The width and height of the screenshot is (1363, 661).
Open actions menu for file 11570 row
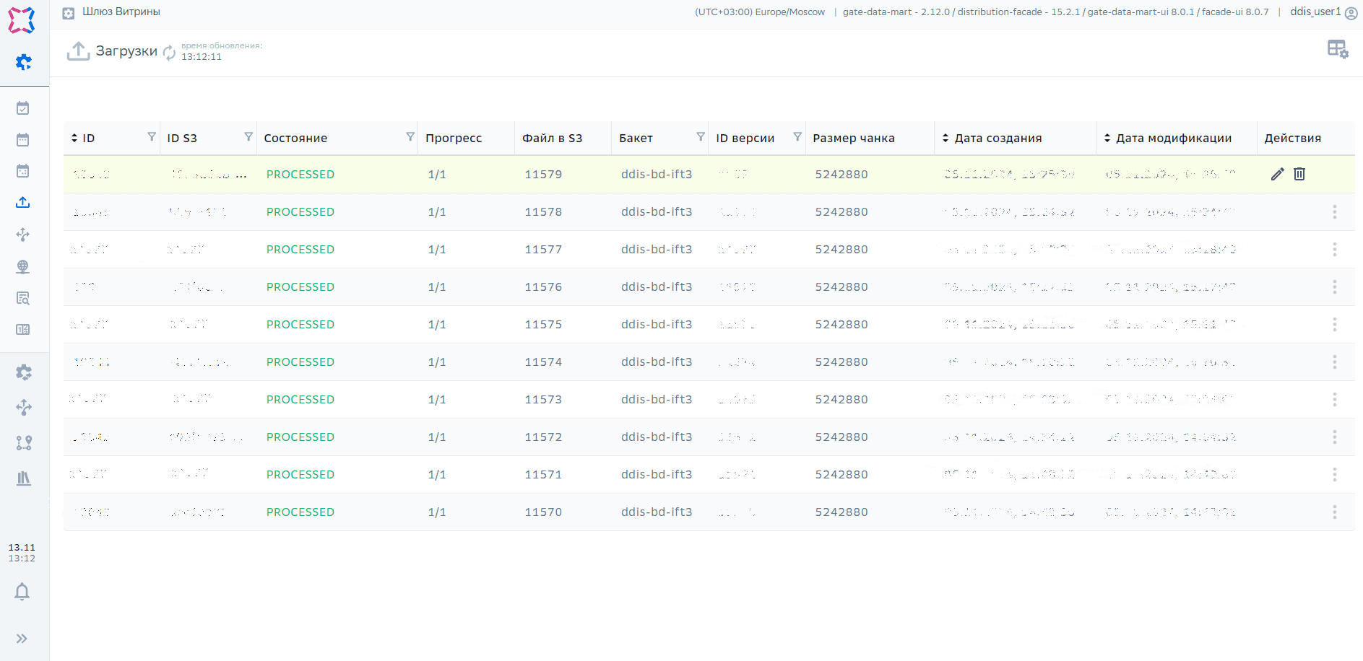click(1334, 512)
